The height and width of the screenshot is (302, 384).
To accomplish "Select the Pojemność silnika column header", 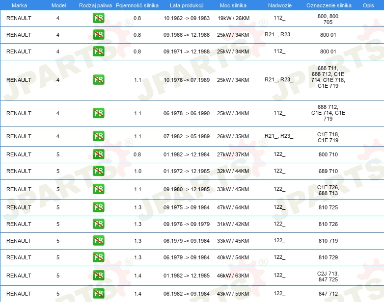I will [137, 5].
